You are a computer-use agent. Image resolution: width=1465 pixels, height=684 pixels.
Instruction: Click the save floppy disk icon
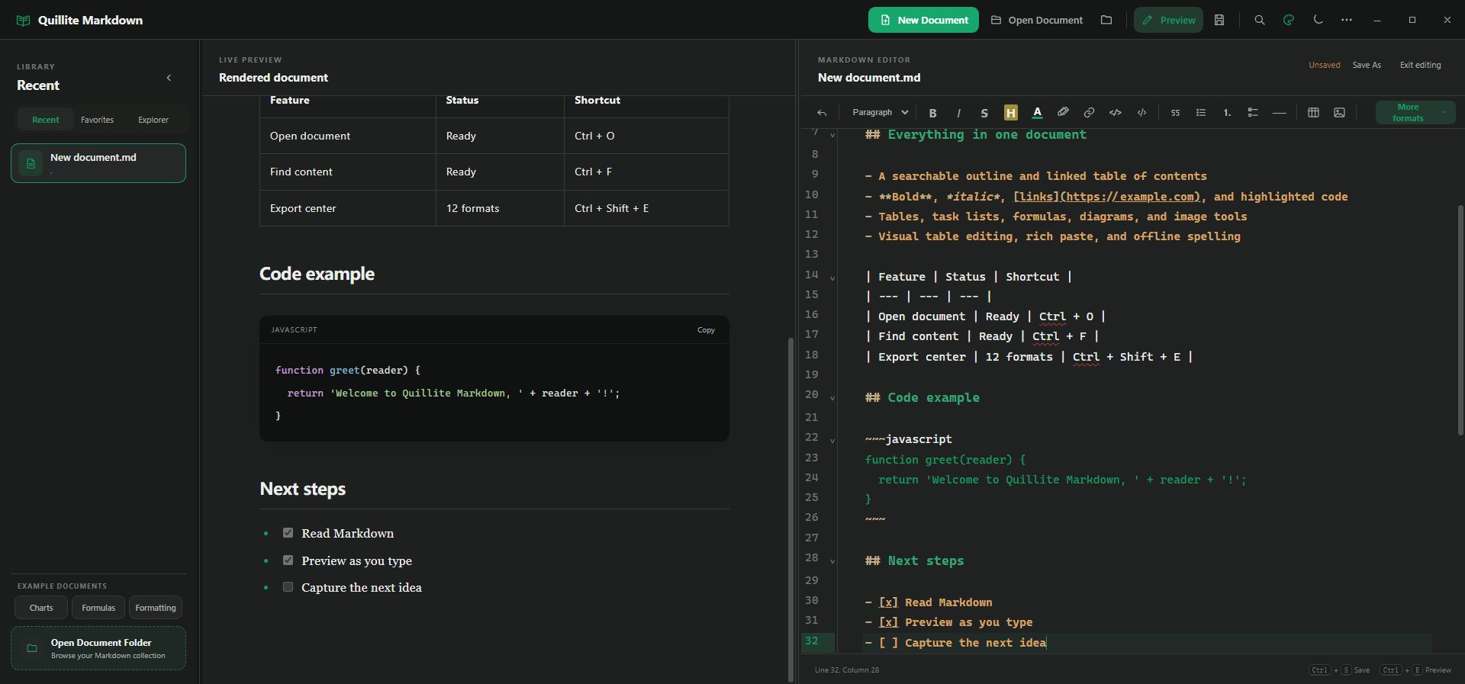pos(1219,20)
